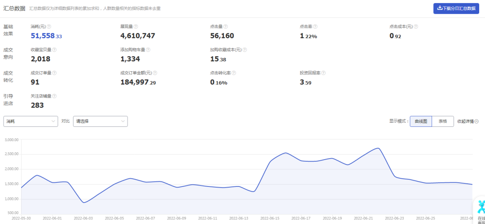Click help icon next to 投资回报率

click(x=323, y=73)
